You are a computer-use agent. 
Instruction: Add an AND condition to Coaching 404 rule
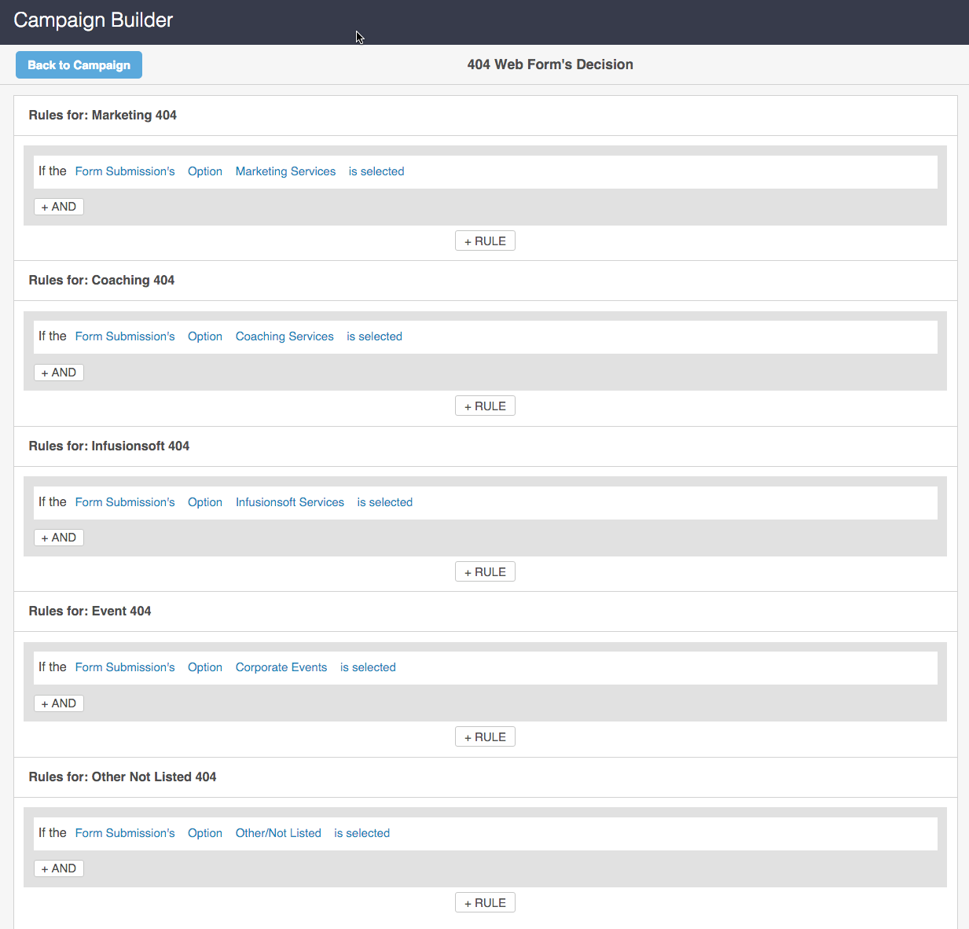point(59,373)
